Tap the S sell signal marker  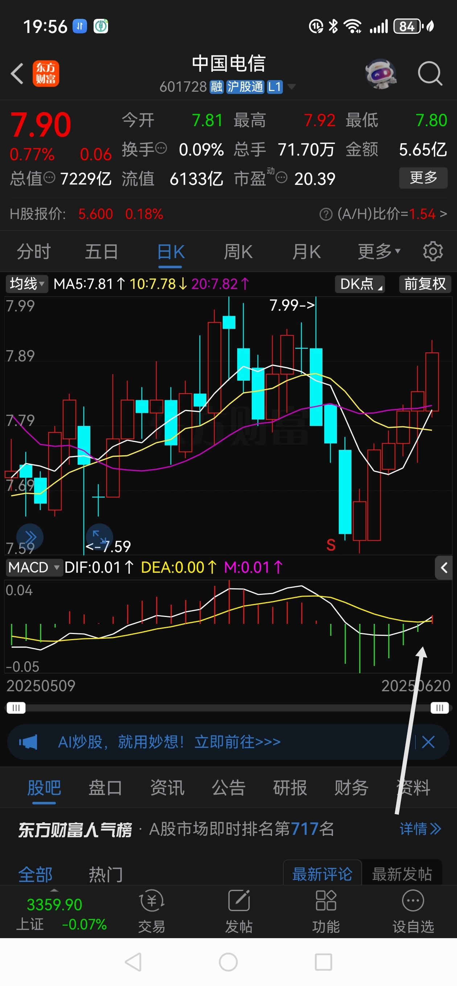click(330, 545)
